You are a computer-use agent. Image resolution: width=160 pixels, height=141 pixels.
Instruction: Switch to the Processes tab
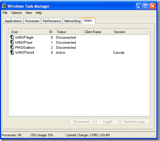click(x=32, y=21)
